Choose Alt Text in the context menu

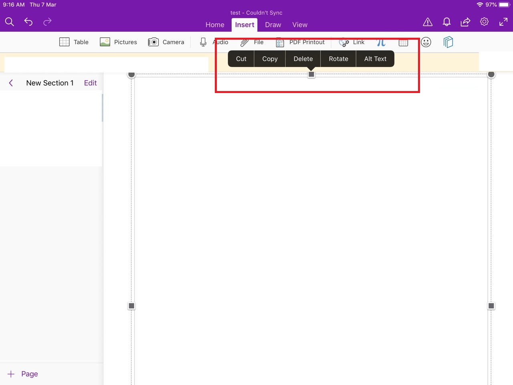pos(375,59)
